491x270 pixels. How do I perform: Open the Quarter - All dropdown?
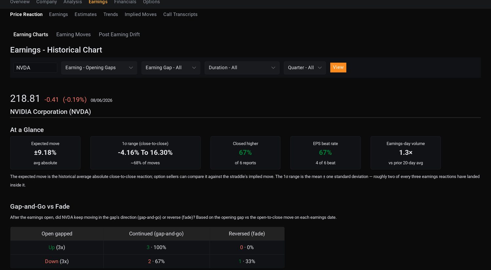click(305, 68)
